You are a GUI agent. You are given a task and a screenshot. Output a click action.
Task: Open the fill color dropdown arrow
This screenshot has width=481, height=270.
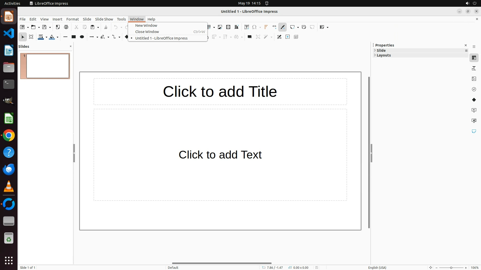click(x=58, y=37)
